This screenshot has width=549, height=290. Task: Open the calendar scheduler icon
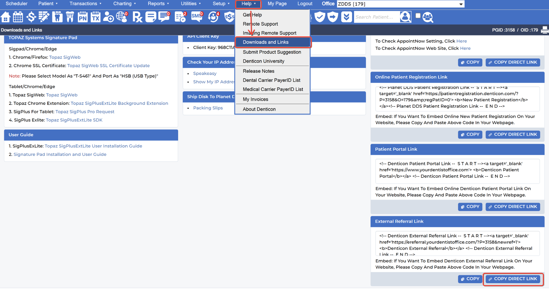(18, 17)
